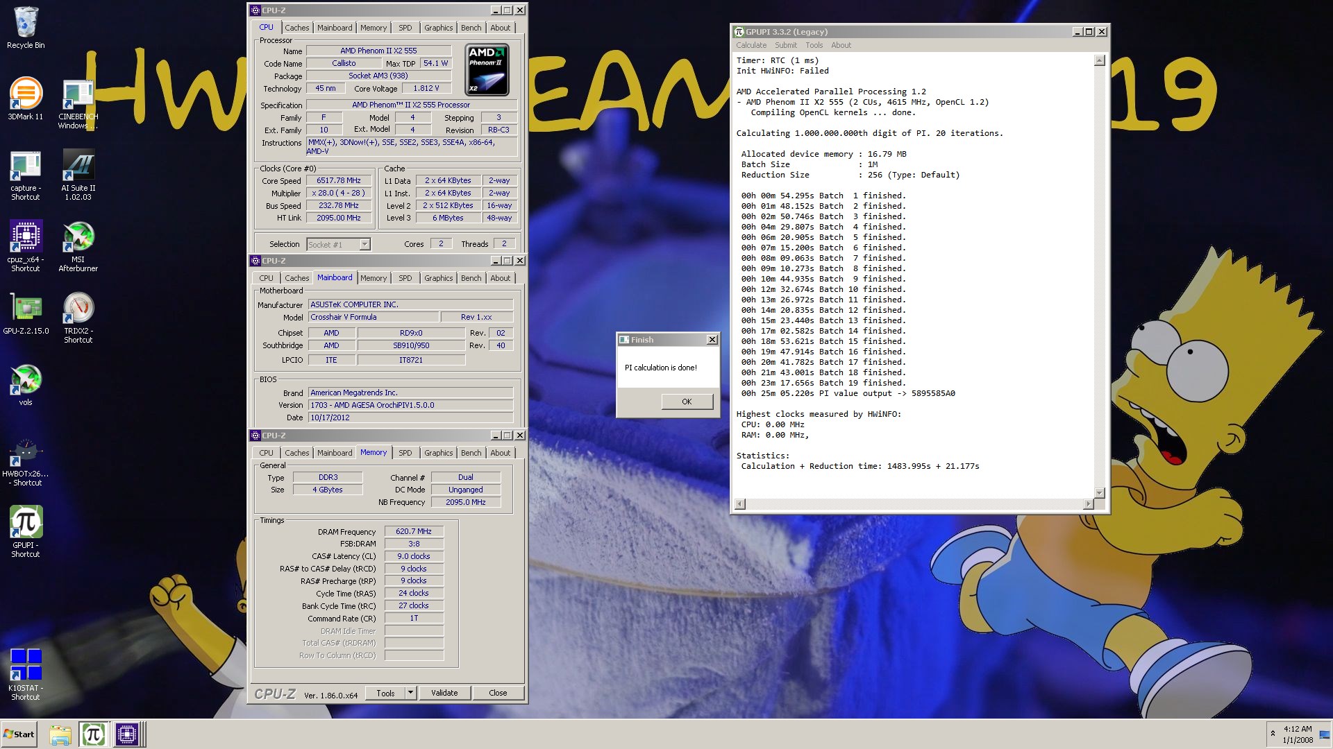Click the Core Voltage value 1.812 V
Screen dimensions: 1333x749
click(x=426, y=88)
